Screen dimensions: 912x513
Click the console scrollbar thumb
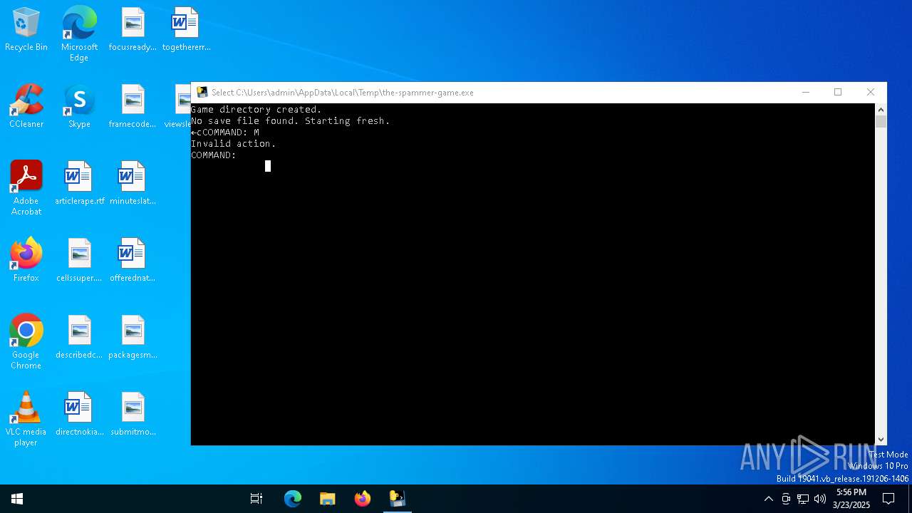(881, 122)
